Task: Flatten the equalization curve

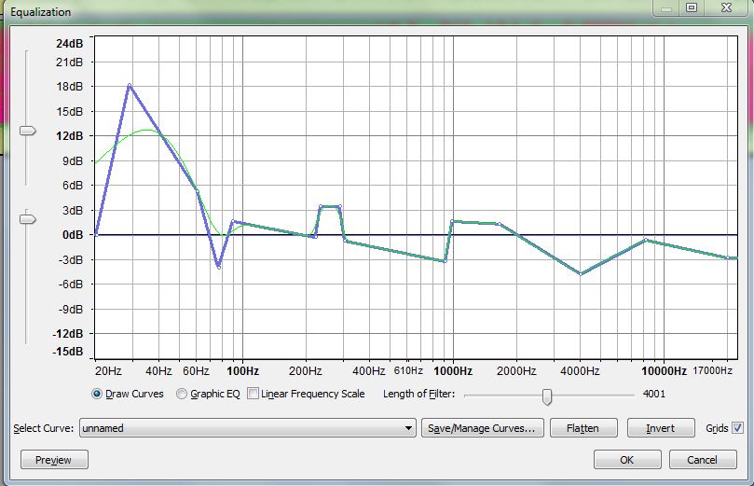Action: [x=583, y=428]
